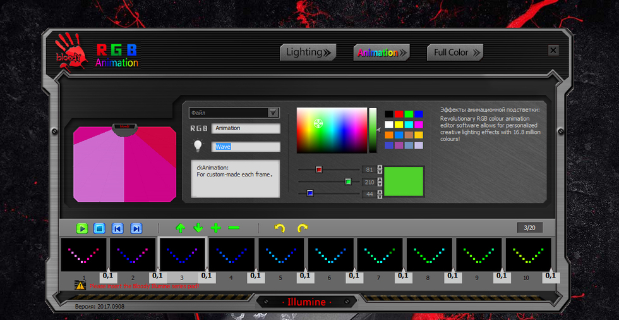Redo the last undone edit

coord(303,228)
